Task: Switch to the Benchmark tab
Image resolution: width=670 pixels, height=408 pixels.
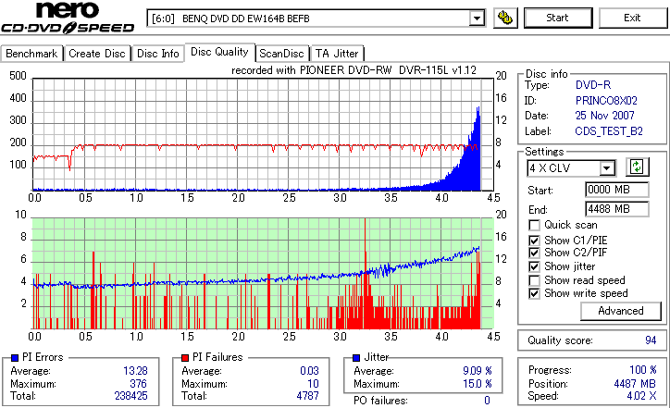Action: tap(31, 54)
